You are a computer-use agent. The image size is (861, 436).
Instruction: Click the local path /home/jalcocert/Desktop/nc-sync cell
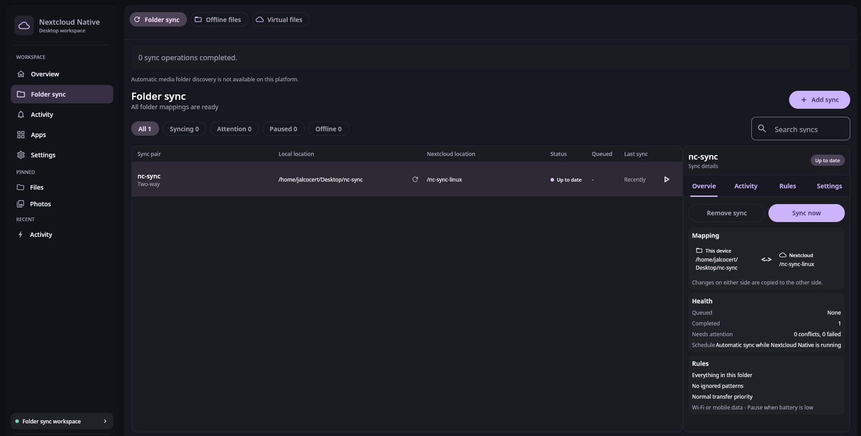[x=320, y=179]
